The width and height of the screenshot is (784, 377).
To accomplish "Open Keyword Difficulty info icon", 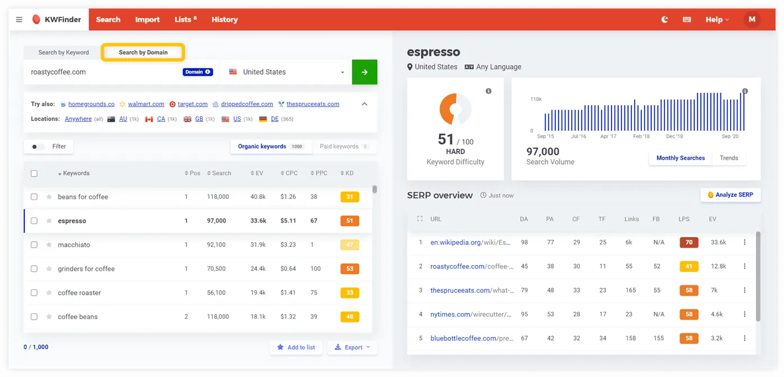I will (489, 91).
